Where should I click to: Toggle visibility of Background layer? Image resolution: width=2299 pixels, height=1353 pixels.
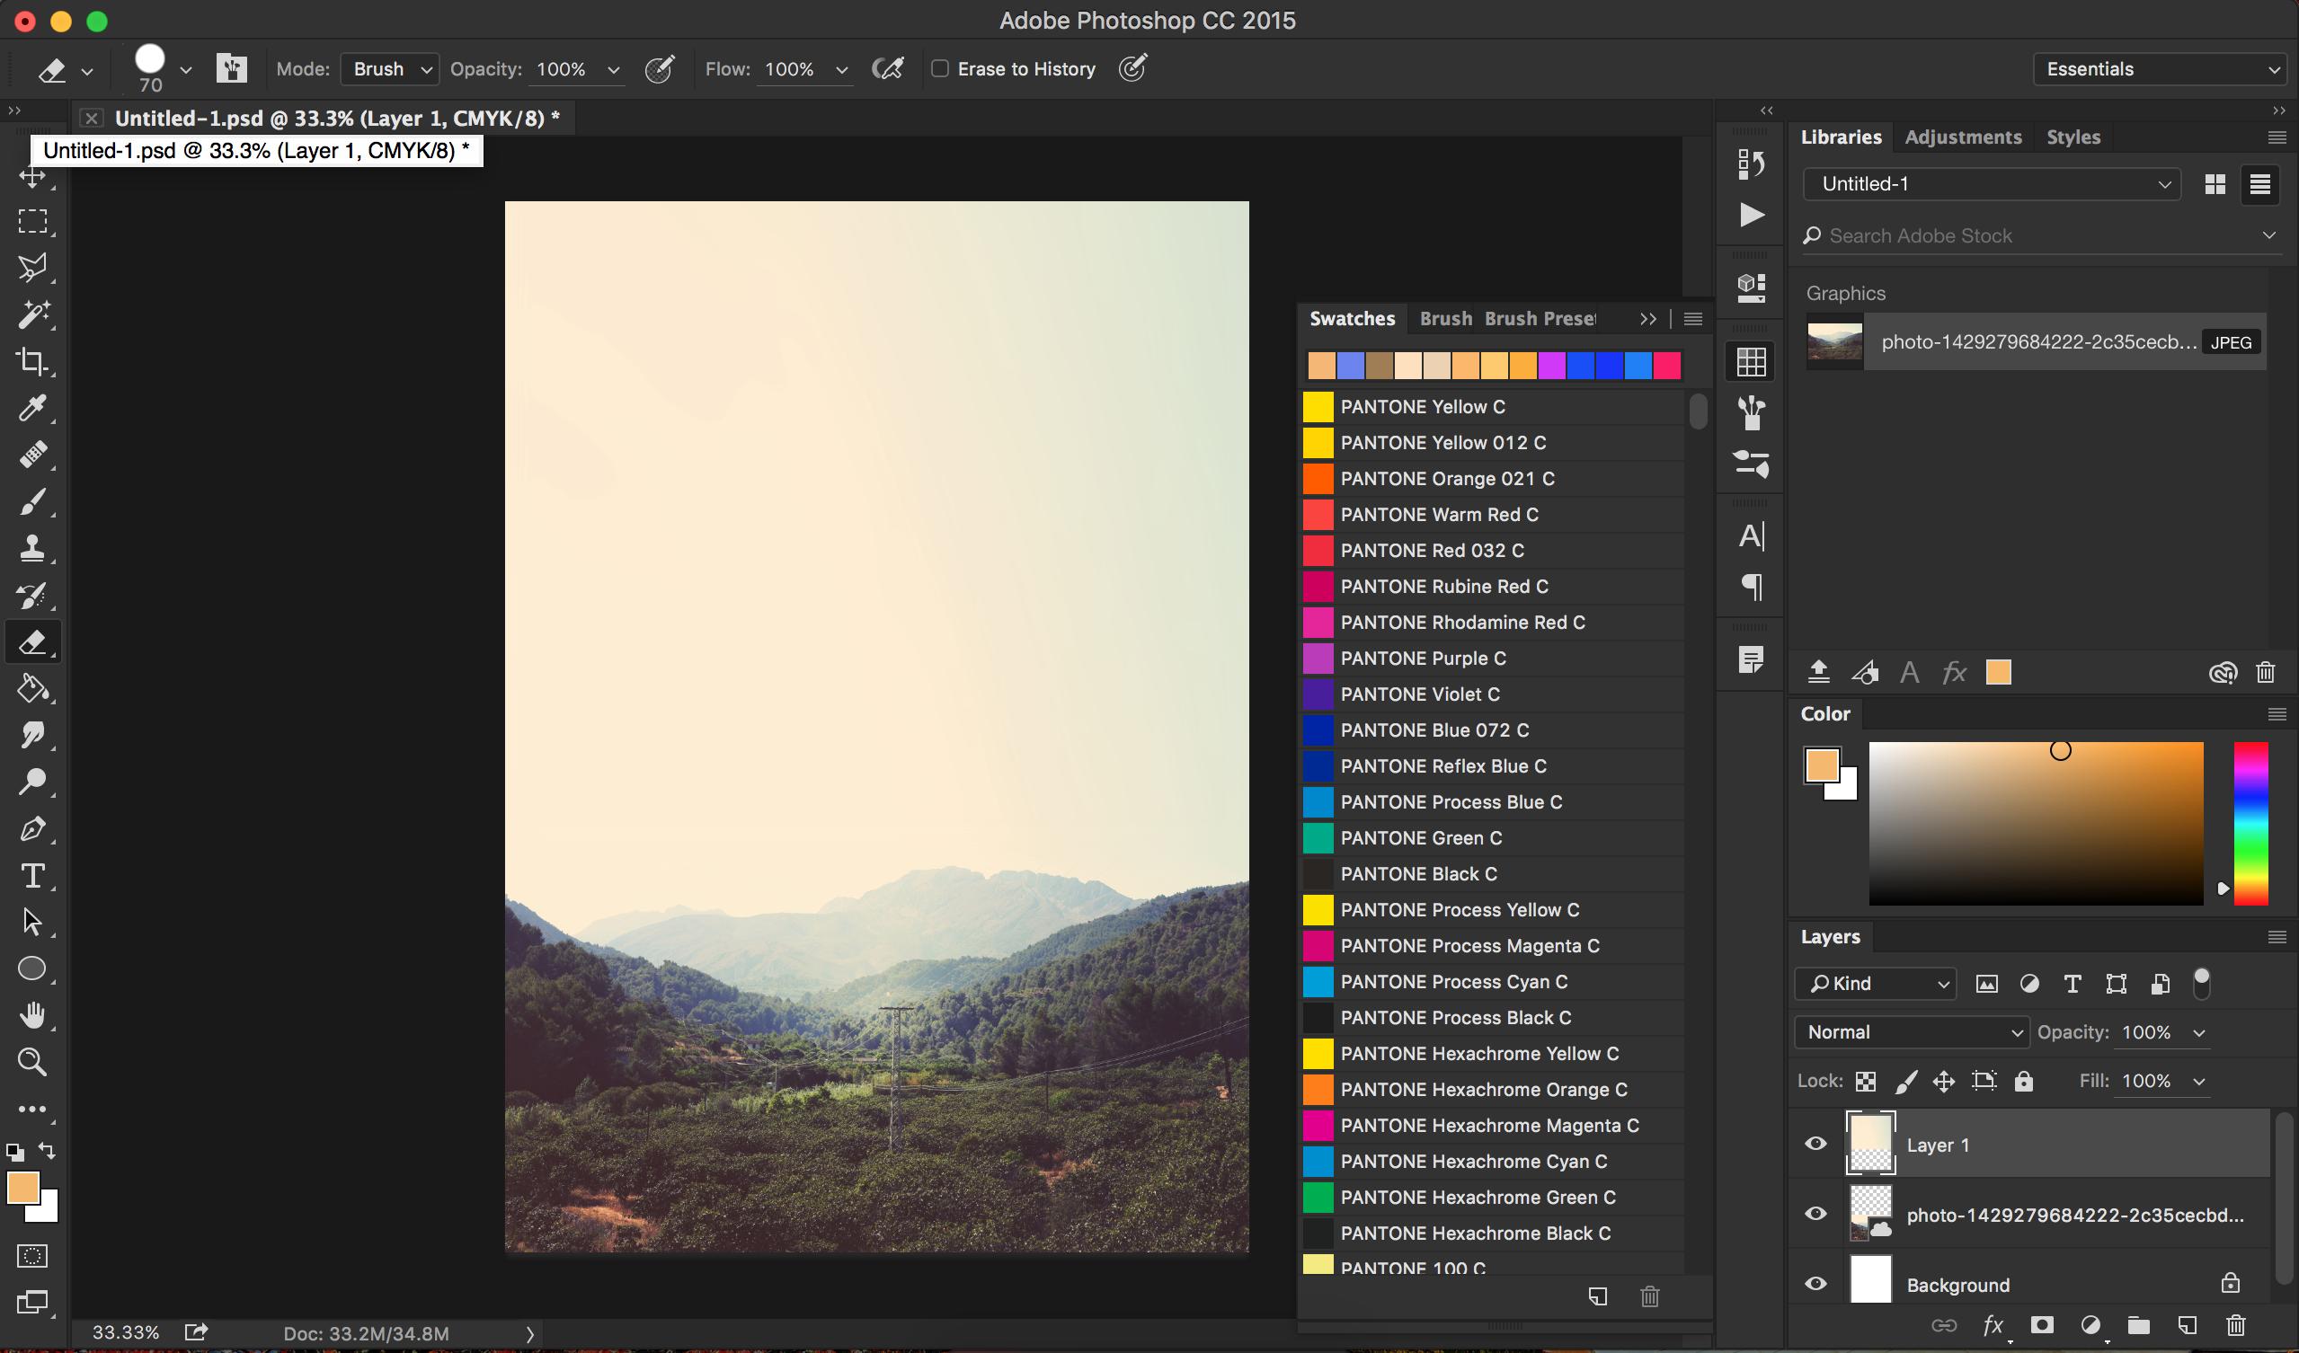(x=1815, y=1284)
